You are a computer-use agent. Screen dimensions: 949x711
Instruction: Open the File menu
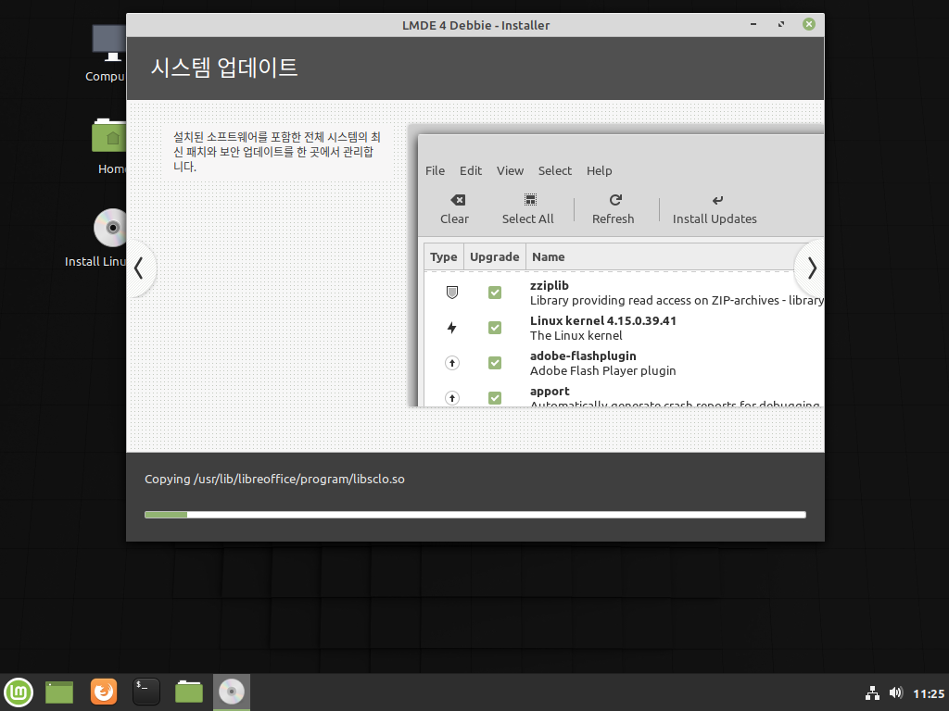coord(436,170)
